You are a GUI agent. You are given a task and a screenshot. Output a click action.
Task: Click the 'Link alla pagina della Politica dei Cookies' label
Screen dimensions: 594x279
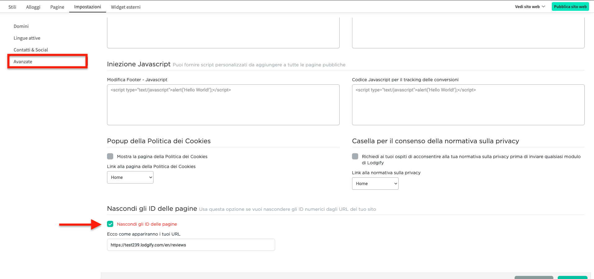[151, 166]
